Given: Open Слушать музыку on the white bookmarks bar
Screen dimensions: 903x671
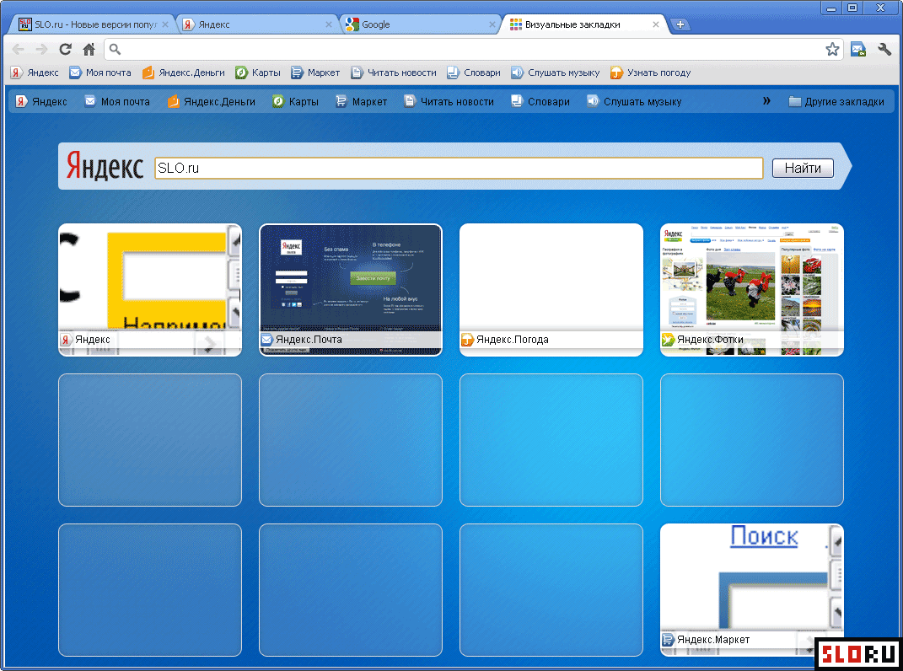Looking at the screenshot, I should (556, 72).
